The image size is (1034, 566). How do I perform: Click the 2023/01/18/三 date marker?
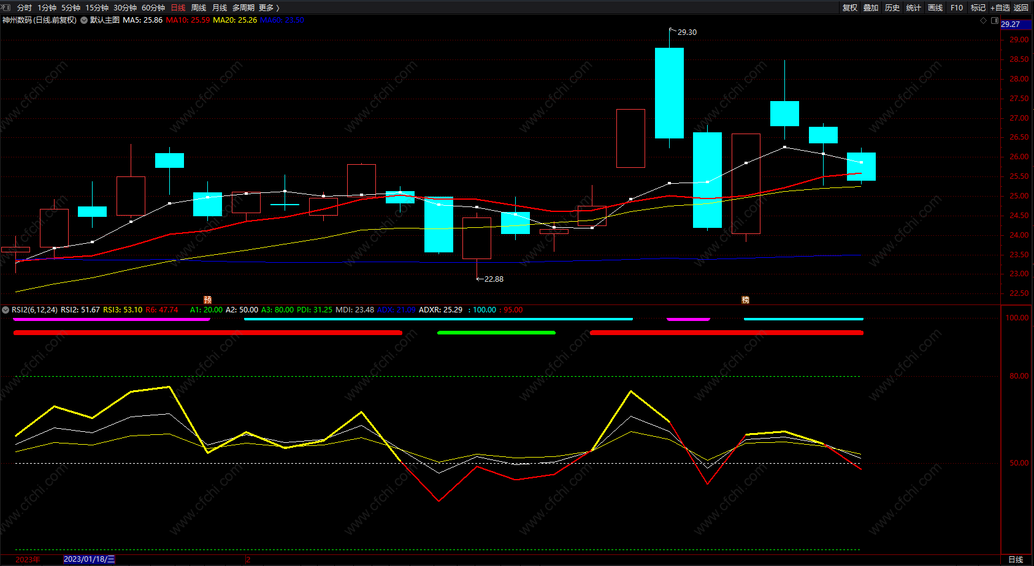[x=90, y=559]
